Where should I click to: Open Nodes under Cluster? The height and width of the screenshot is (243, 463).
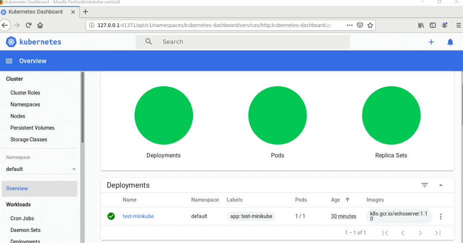pos(18,116)
